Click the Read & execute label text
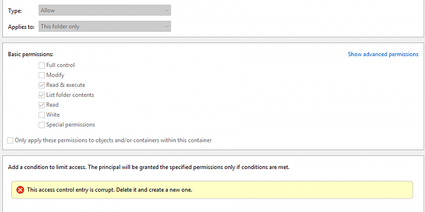425x212 pixels. tap(66, 85)
